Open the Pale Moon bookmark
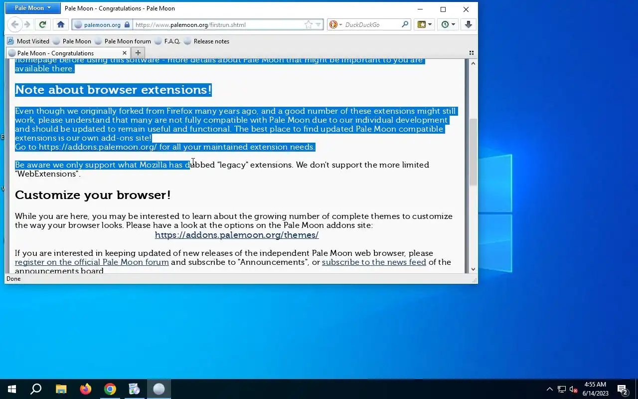 72,41
